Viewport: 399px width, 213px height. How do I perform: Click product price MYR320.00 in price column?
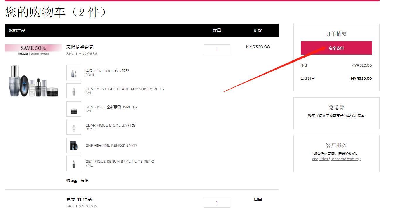tap(258, 47)
